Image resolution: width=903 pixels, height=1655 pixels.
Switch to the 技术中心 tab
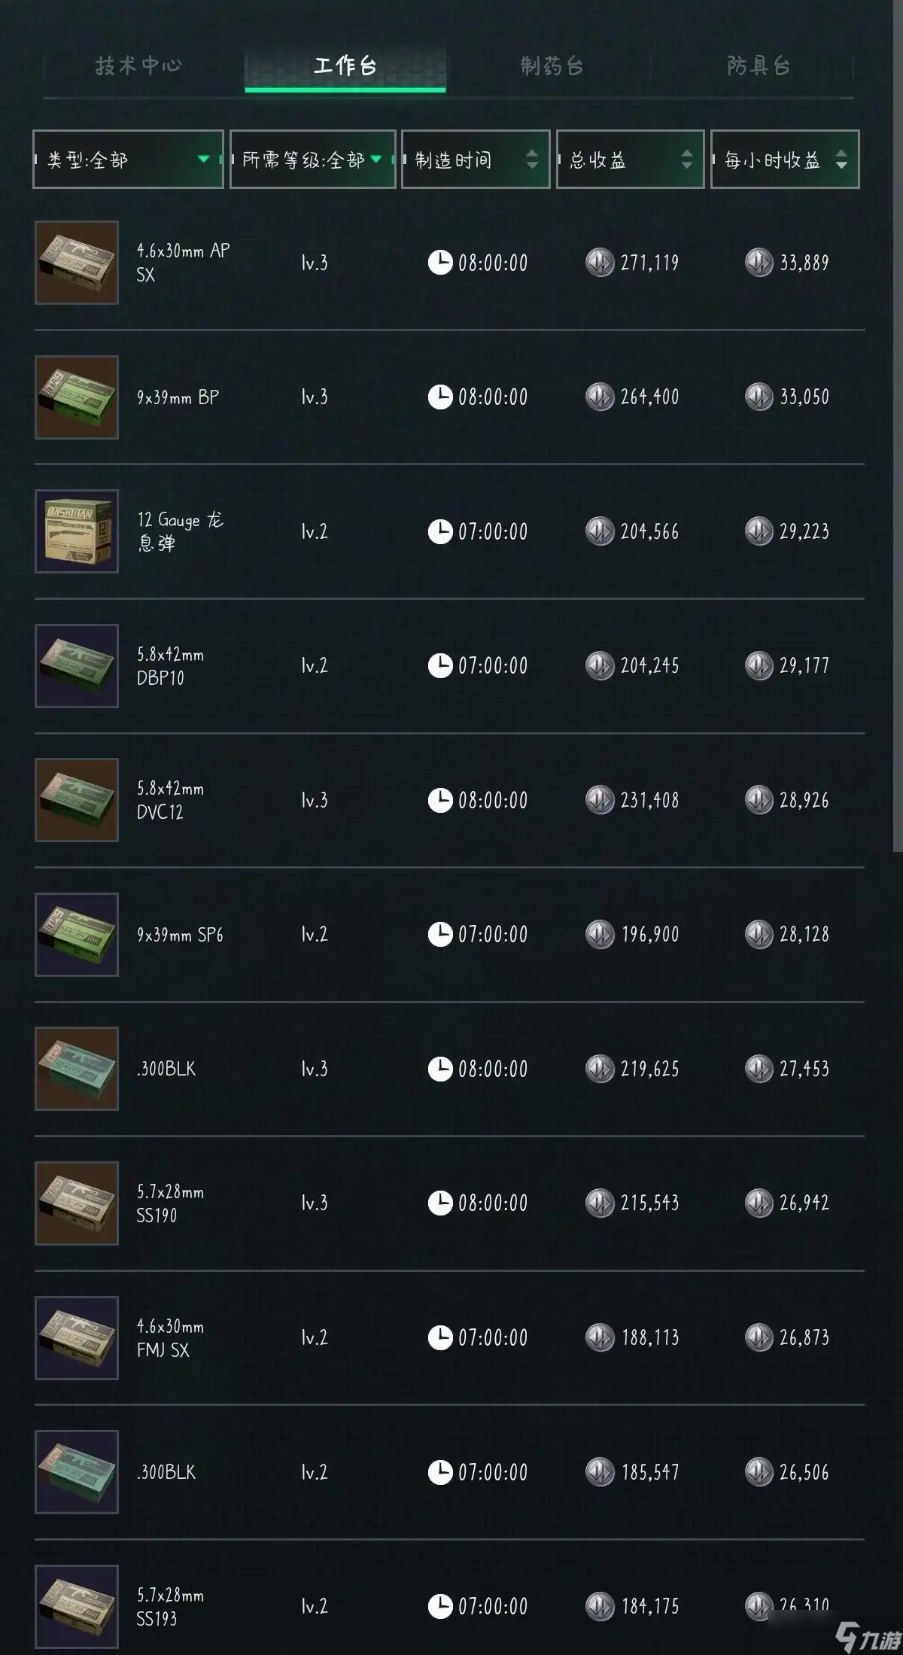pos(139,66)
